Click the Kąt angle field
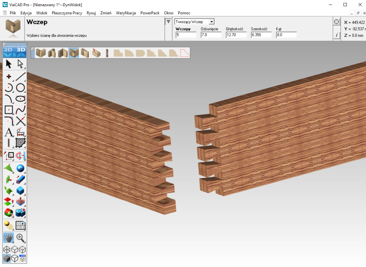This screenshot has width=366, height=267. [x=286, y=35]
